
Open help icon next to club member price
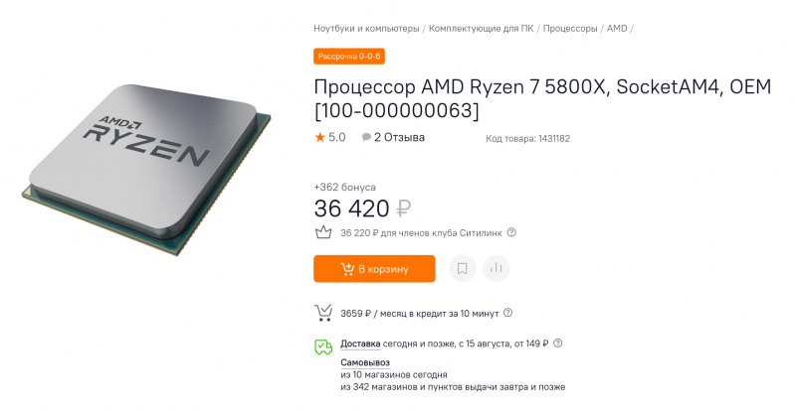(511, 232)
